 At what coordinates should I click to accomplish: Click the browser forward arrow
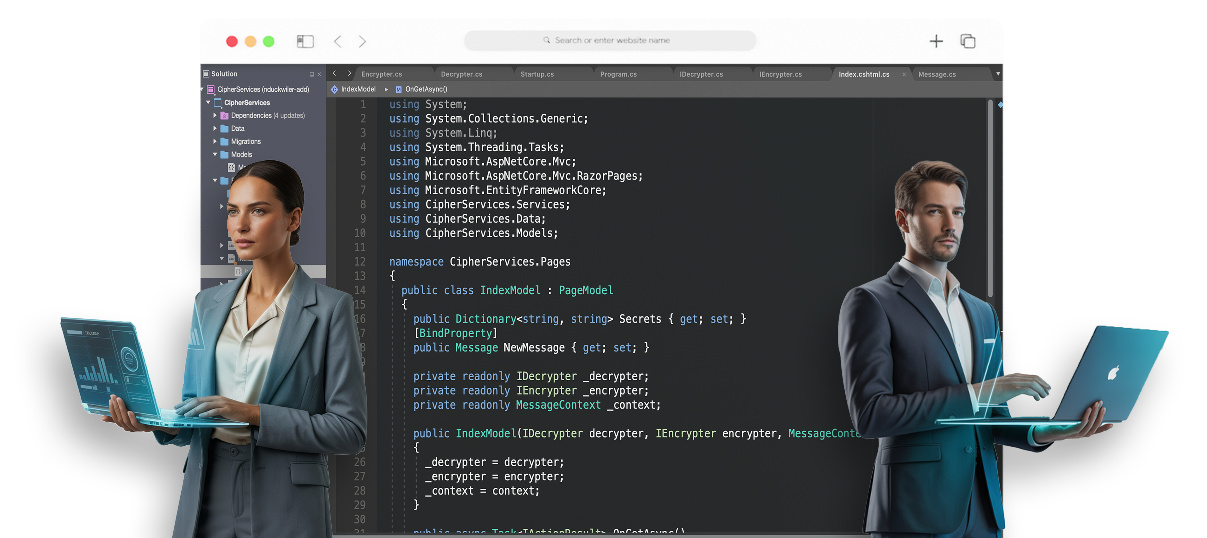point(362,41)
